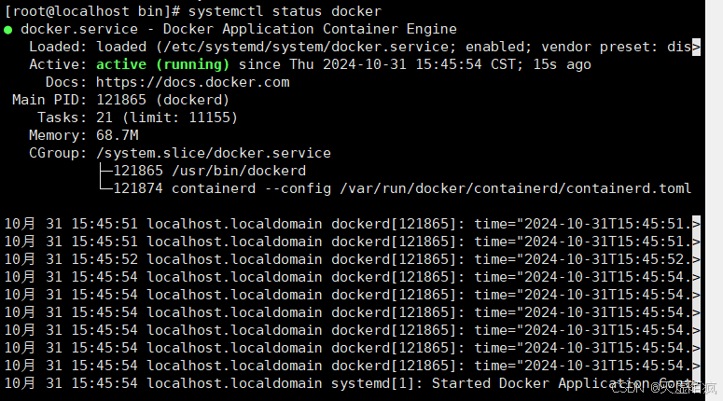The width and height of the screenshot is (723, 401).
Task: Click the 'systemctl status docker' command text
Action: click(x=285, y=11)
